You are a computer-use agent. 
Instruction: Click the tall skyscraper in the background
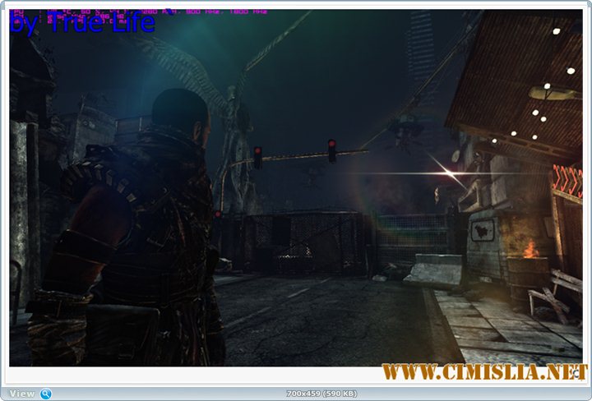(x=421, y=49)
